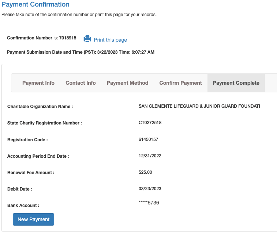Click the masked bank account ending 6736
This screenshot has width=277, height=234.
pos(149,203)
